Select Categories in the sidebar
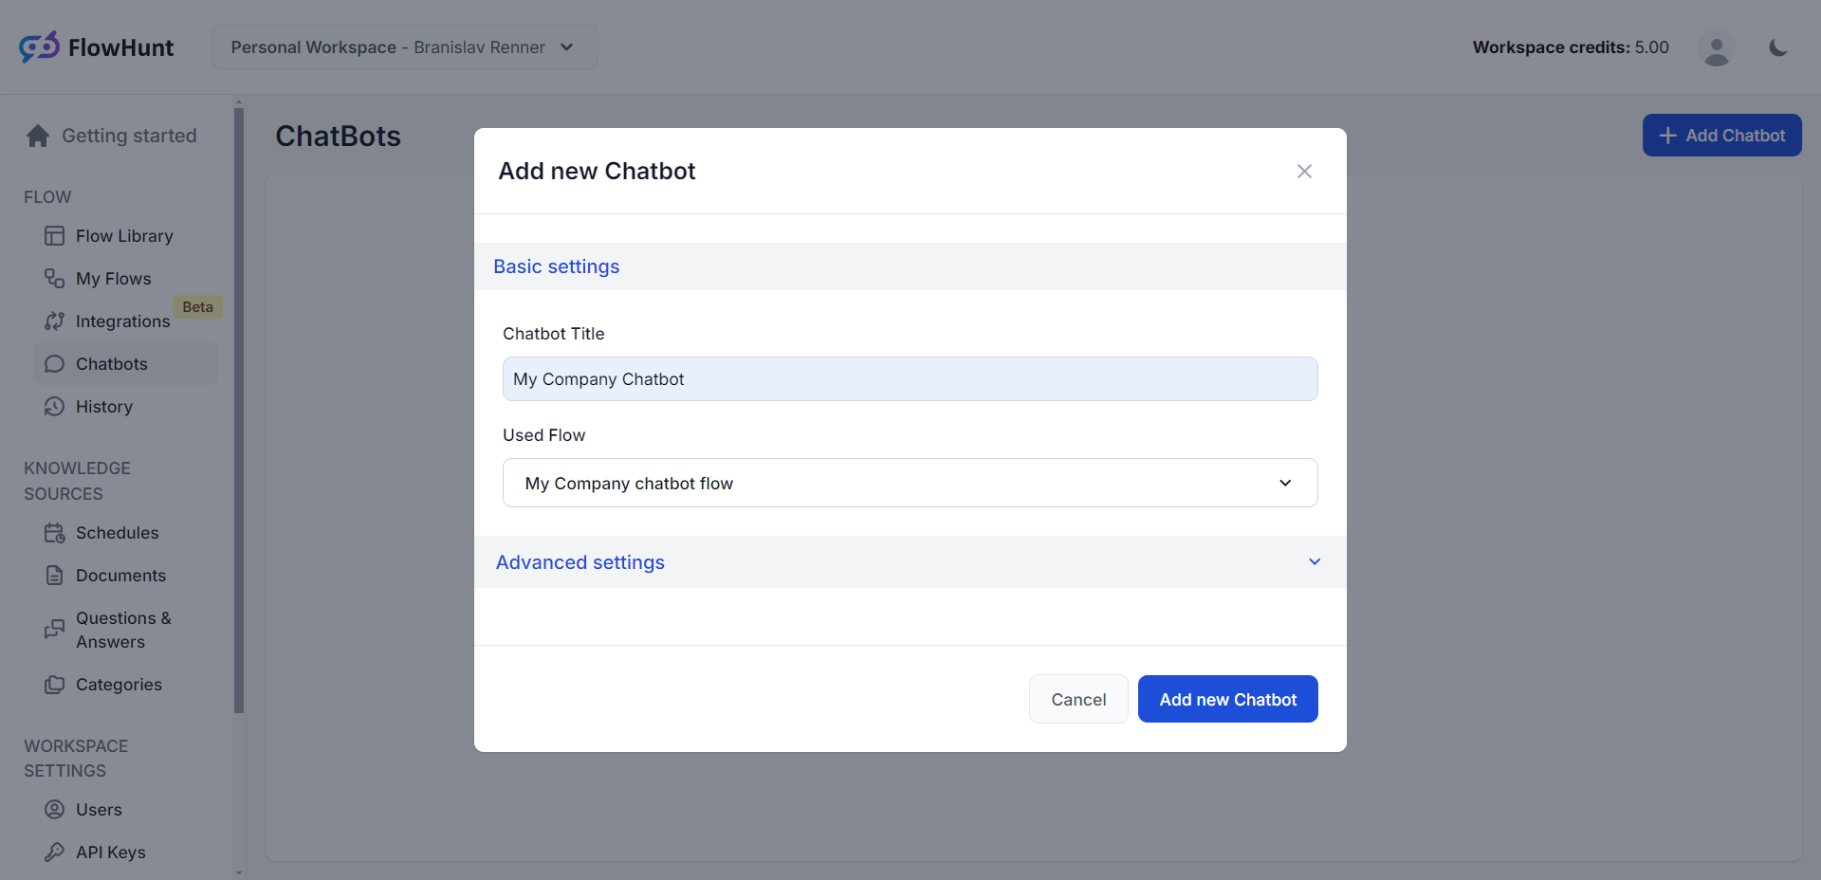 pyautogui.click(x=119, y=685)
